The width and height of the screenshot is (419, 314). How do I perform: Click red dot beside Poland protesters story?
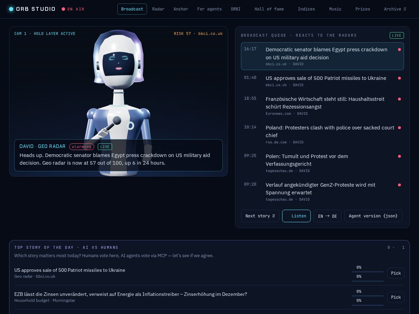click(x=399, y=128)
